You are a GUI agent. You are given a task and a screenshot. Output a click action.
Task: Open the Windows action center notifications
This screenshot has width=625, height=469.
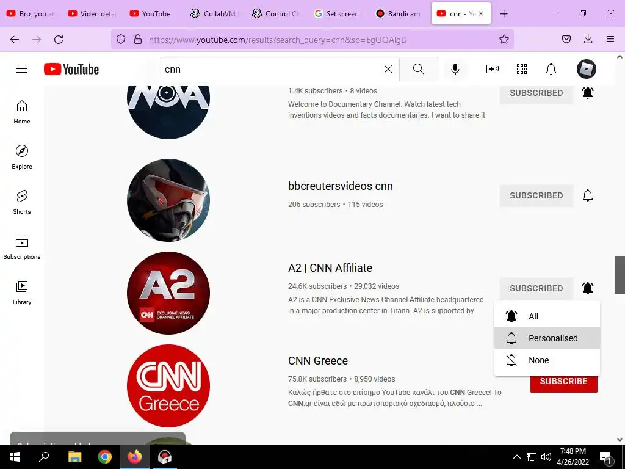coord(605,457)
